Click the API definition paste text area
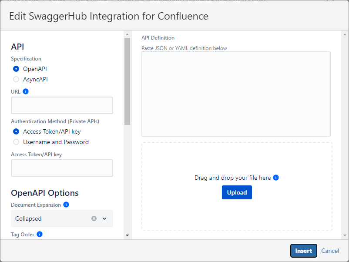Screen dimensions: 349x262 click(236, 94)
